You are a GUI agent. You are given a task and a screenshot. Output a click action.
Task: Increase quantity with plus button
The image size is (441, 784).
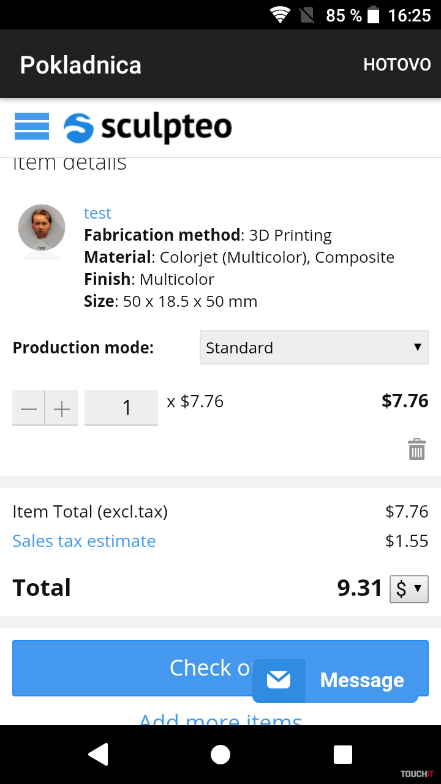(x=62, y=409)
